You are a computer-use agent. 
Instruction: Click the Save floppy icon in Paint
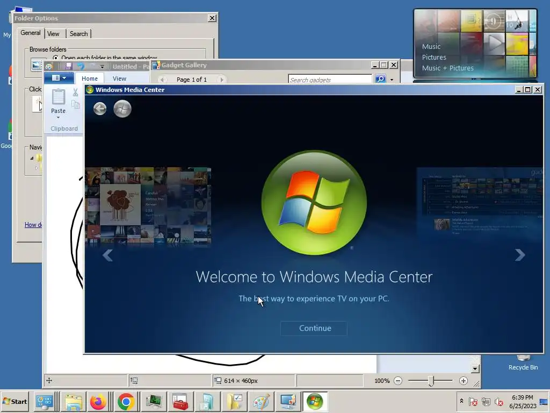pyautogui.click(x=69, y=66)
